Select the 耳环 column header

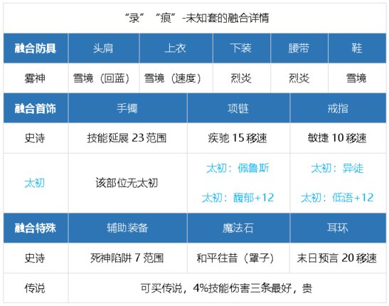tap(338, 228)
